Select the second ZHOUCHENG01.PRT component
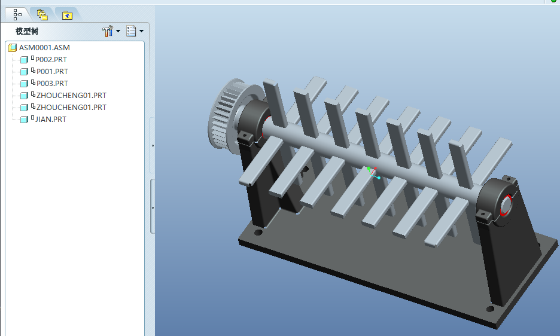Screen dimensions: 560x336 tap(71, 108)
